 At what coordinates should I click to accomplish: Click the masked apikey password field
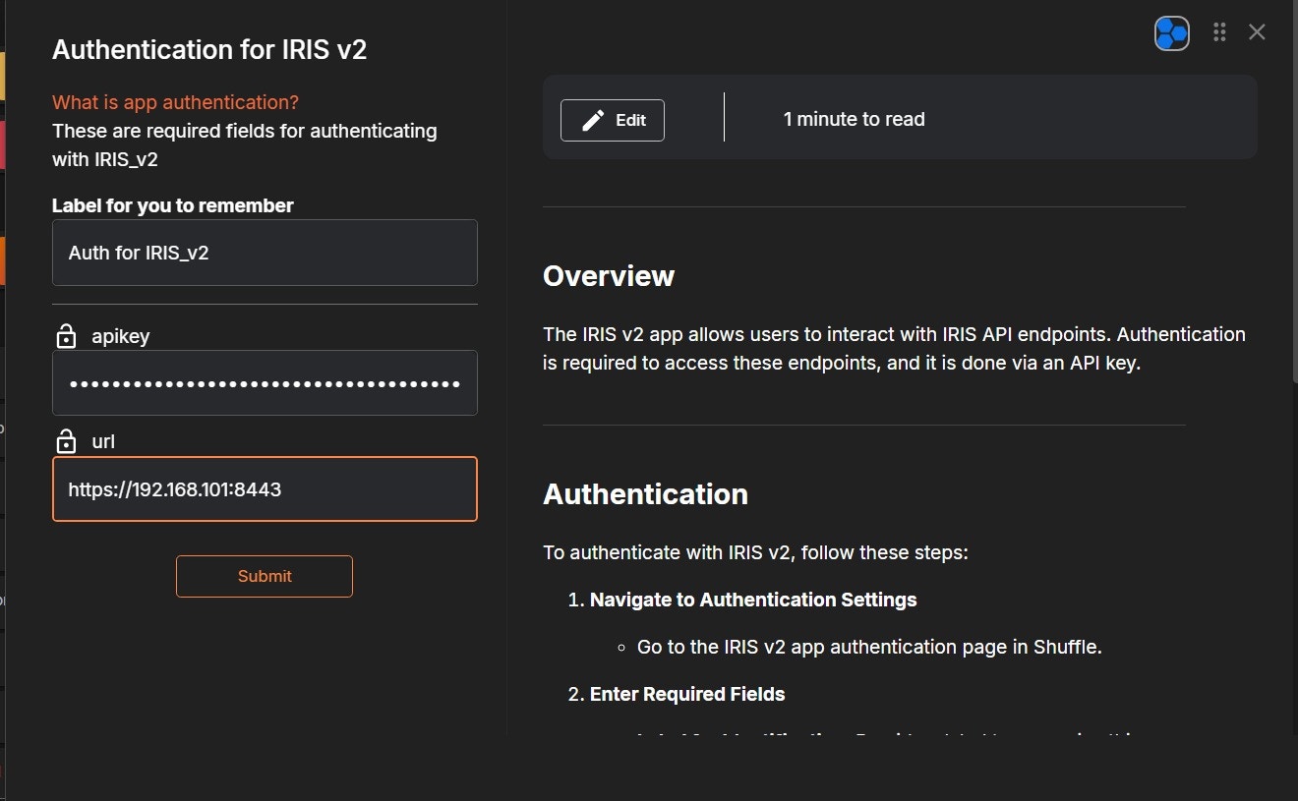pyautogui.click(x=265, y=383)
